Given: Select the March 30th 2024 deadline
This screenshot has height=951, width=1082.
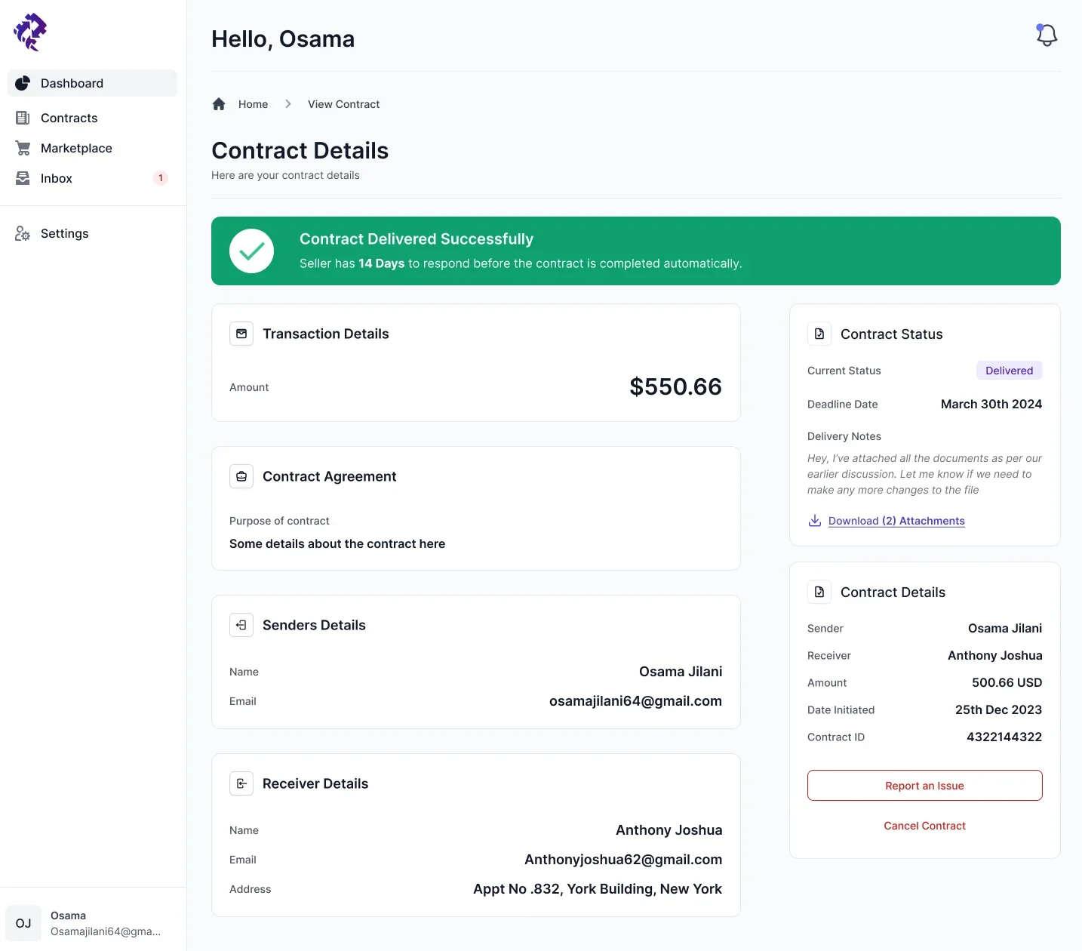Looking at the screenshot, I should (991, 404).
